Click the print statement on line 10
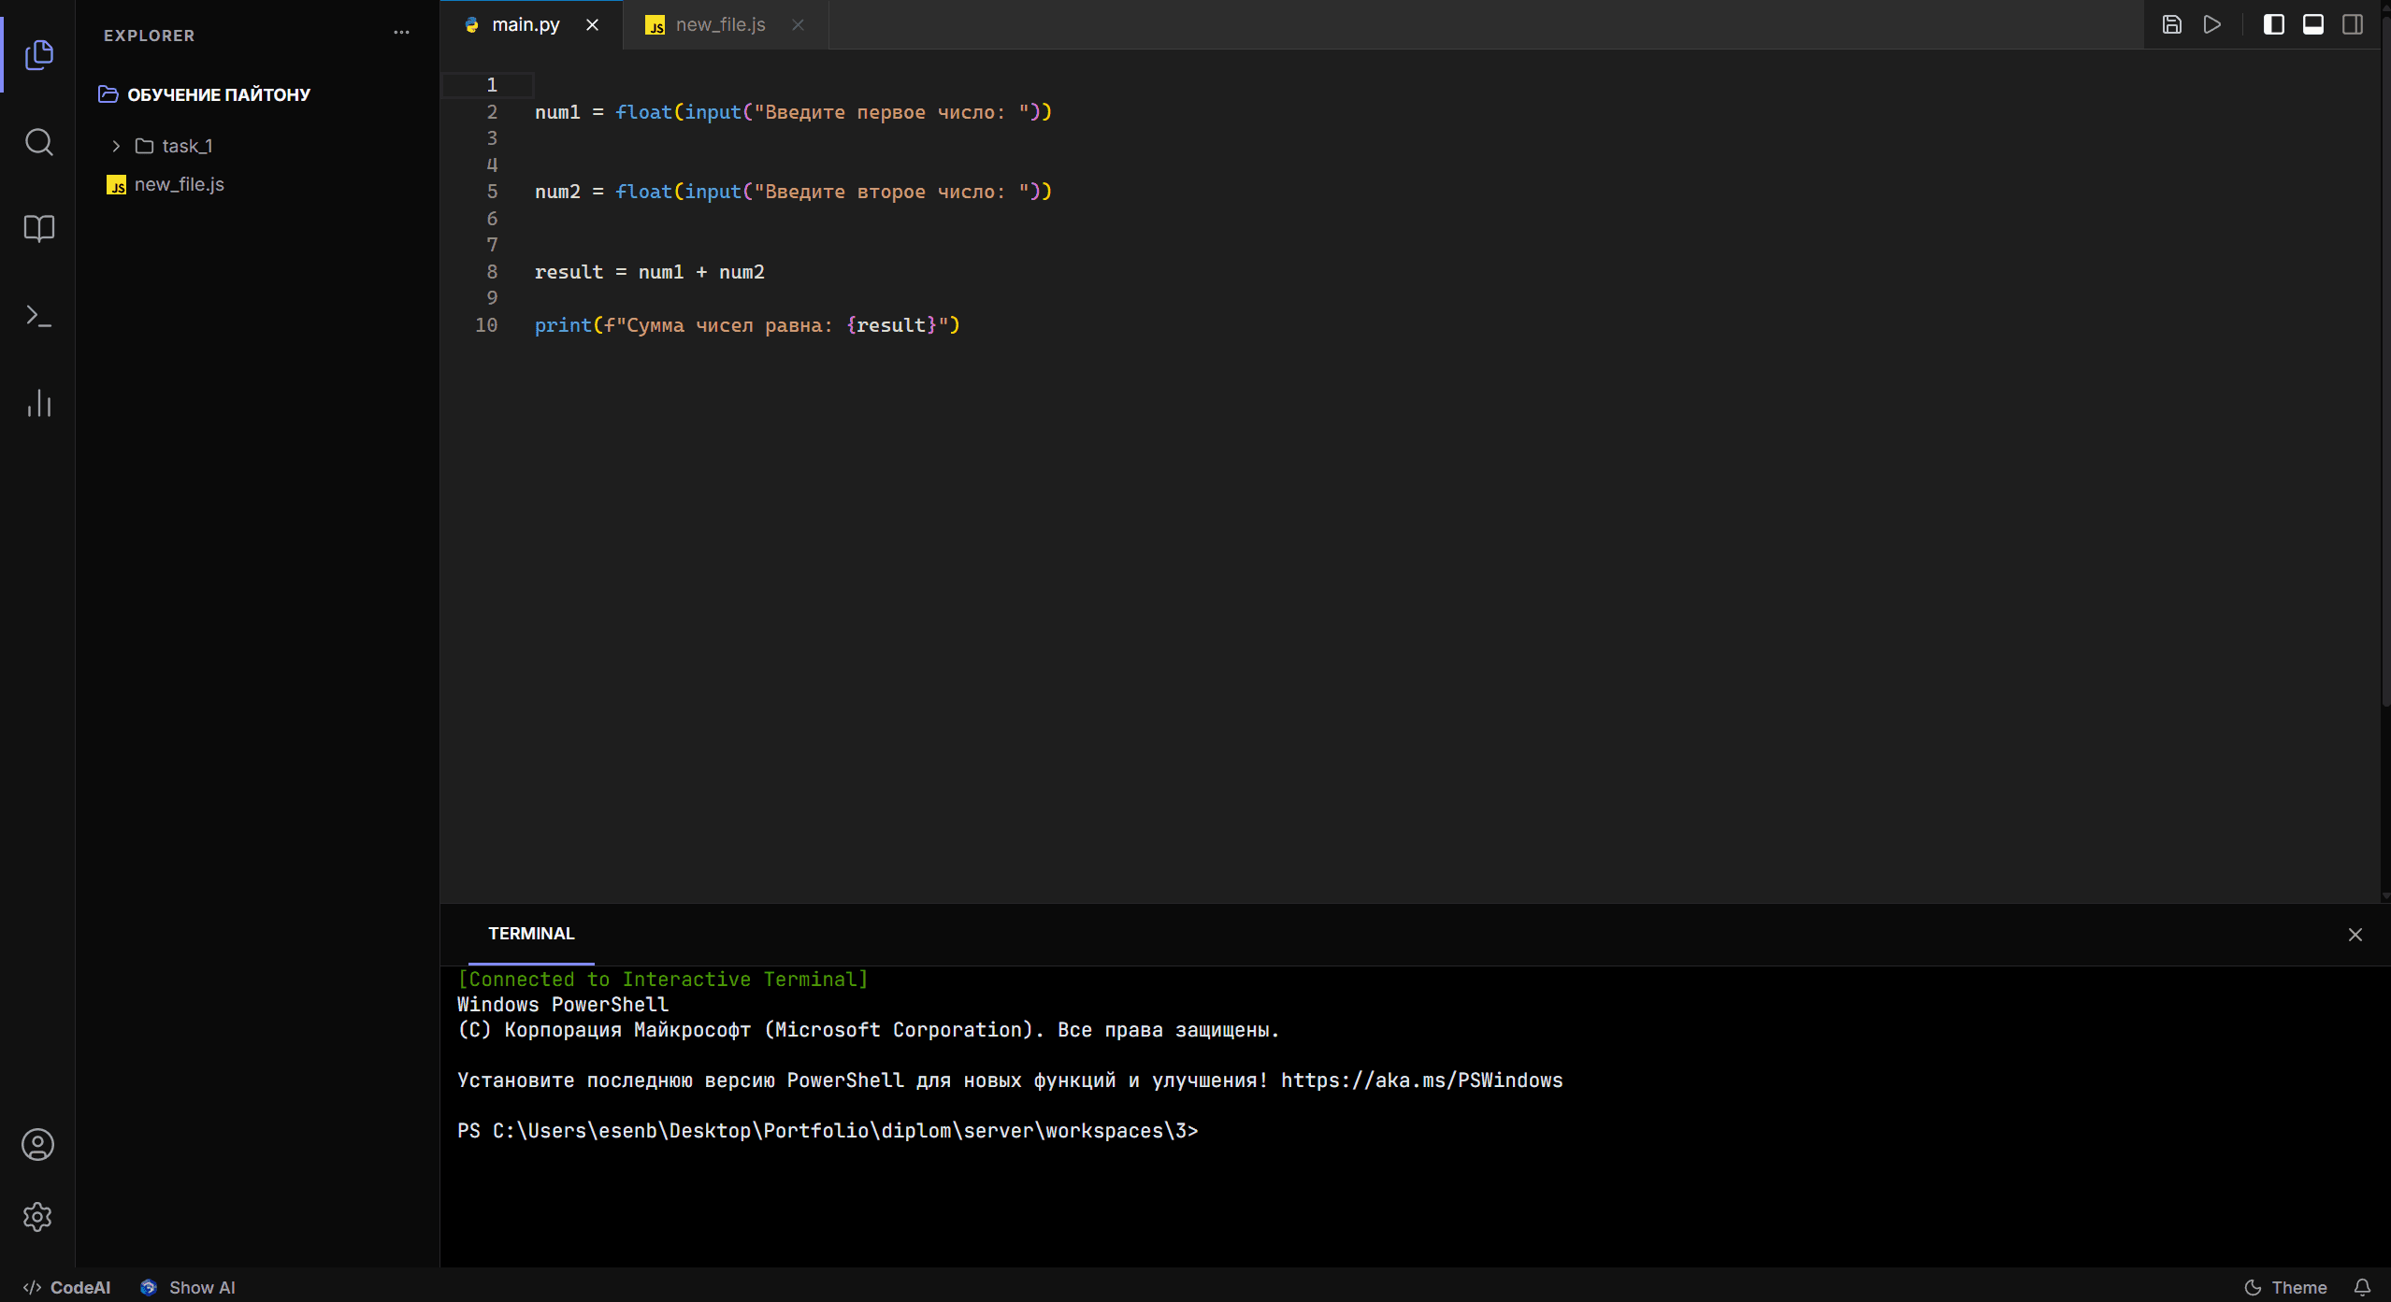Viewport: 2391px width, 1302px height. (x=747, y=325)
